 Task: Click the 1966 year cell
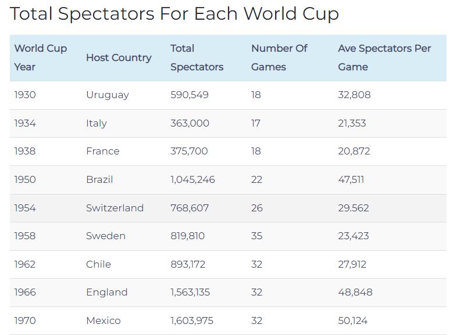(x=25, y=292)
